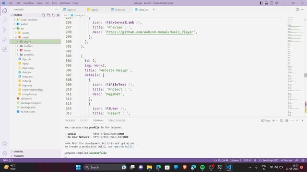Viewport: 307px width, 172px height.
Task: Open README.md in explorer
Action: 28,112
